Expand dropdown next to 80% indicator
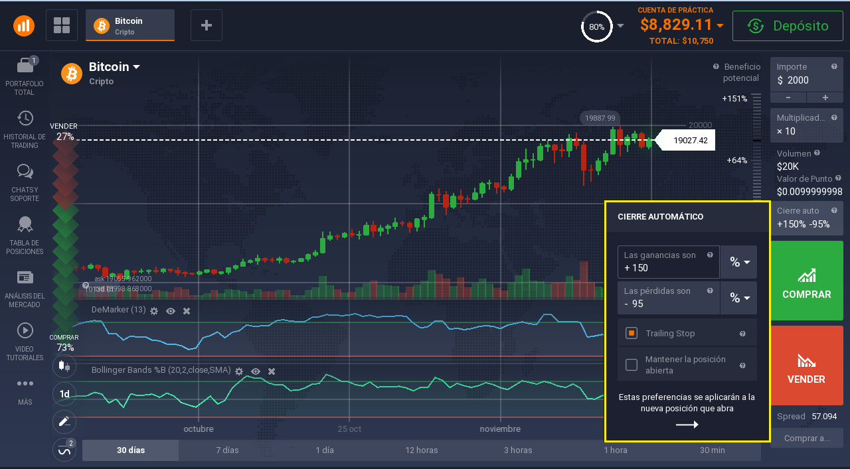Viewport: 850px width, 469px height. [620, 26]
